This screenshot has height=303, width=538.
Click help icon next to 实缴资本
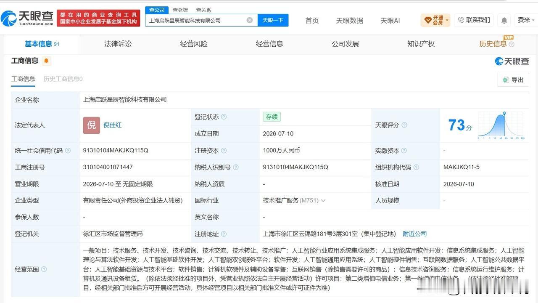point(404,151)
